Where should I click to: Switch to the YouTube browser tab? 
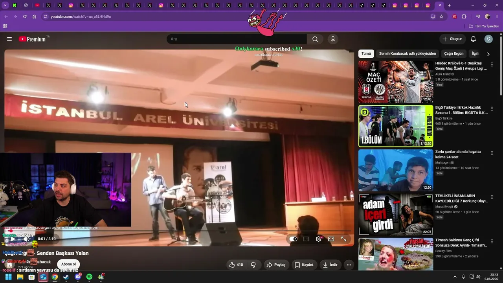[37, 6]
